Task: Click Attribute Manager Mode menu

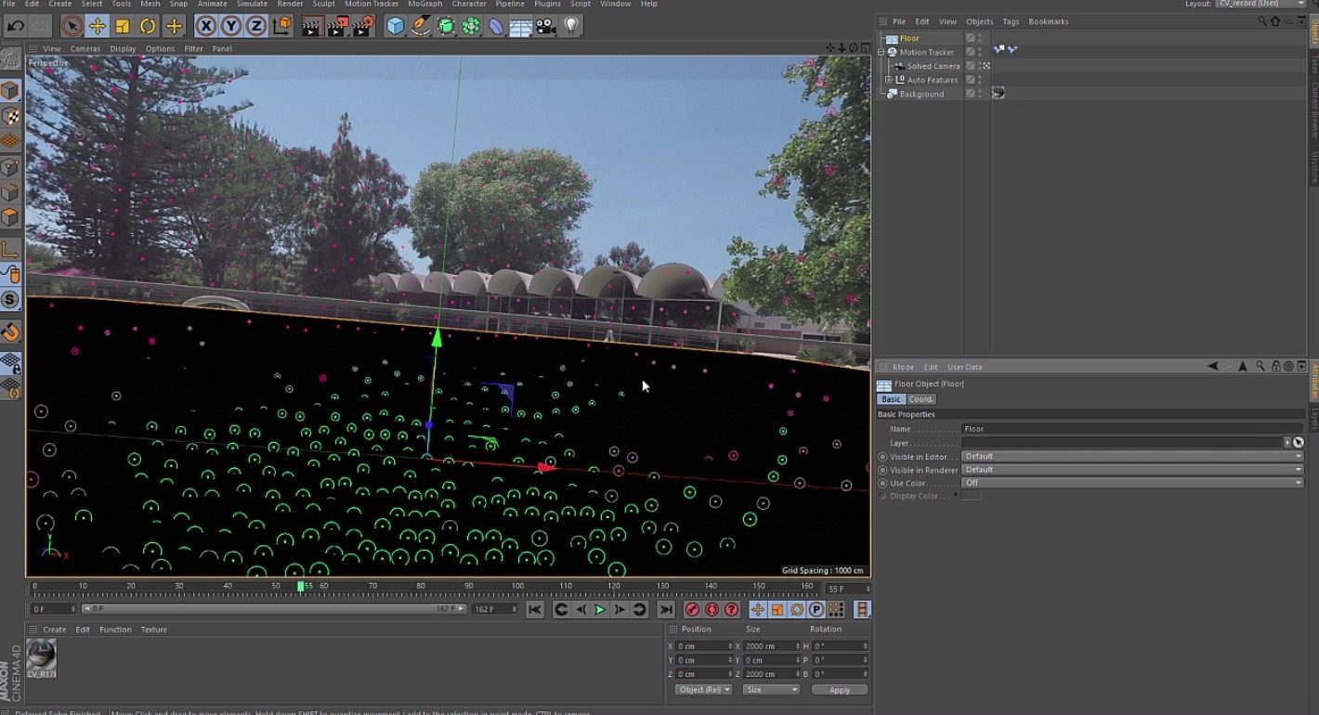Action: (x=903, y=367)
